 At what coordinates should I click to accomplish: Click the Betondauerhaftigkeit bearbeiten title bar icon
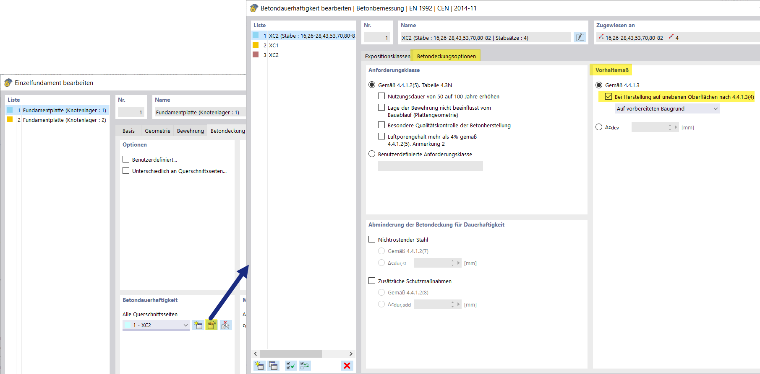[254, 8]
